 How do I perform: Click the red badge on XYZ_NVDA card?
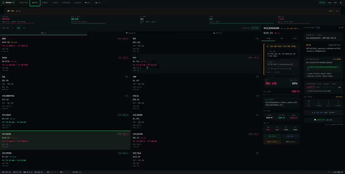click(x=125, y=134)
